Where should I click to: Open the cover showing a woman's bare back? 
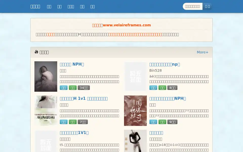pyautogui.click(x=46, y=77)
